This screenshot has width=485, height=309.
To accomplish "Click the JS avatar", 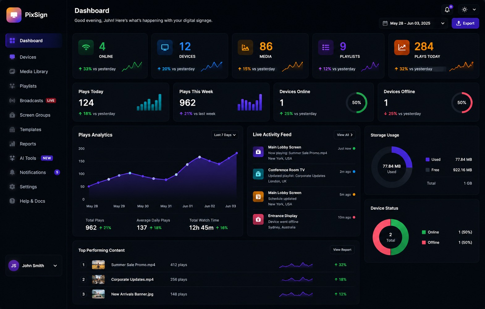I will (14, 266).
